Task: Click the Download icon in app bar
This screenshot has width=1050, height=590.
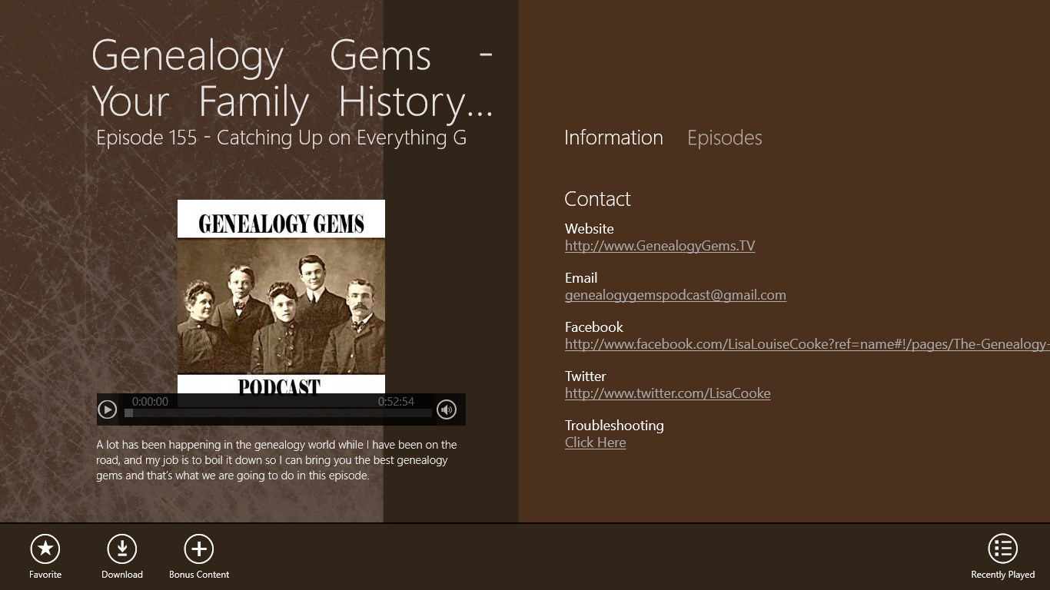Action: click(121, 549)
